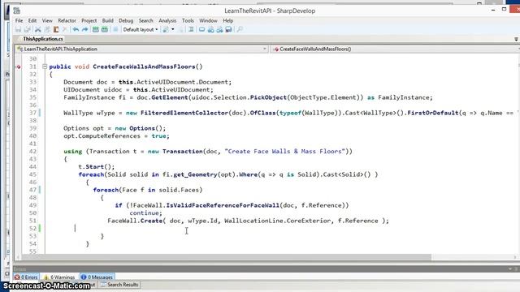Click opt.ComputeReferences on line 40
520x292 pixels.
click(x=102, y=136)
